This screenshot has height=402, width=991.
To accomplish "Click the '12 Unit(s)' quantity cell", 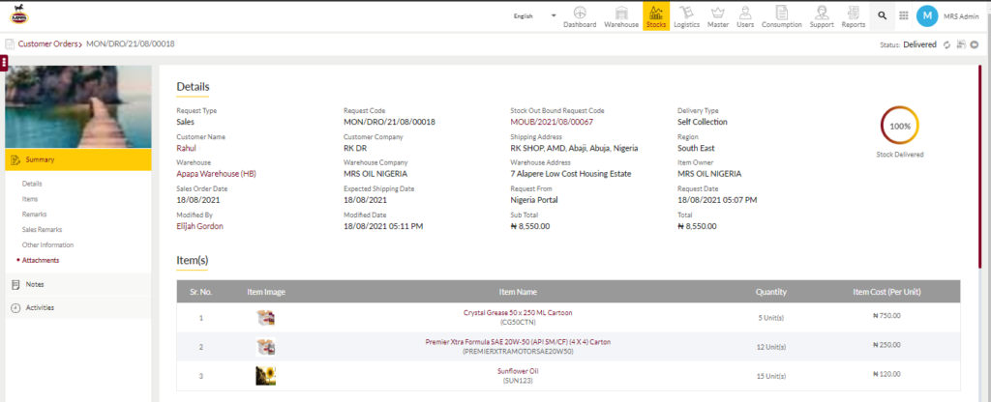I will click(x=771, y=347).
